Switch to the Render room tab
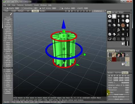The width and height of the screenshot is (135, 104). click(42, 11)
